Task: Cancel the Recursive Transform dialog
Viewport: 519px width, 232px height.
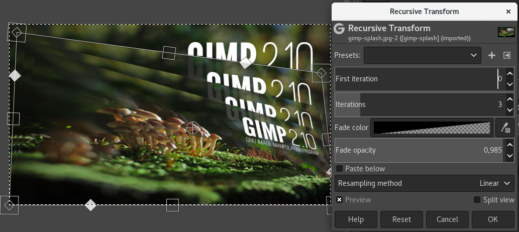Action: tap(447, 219)
